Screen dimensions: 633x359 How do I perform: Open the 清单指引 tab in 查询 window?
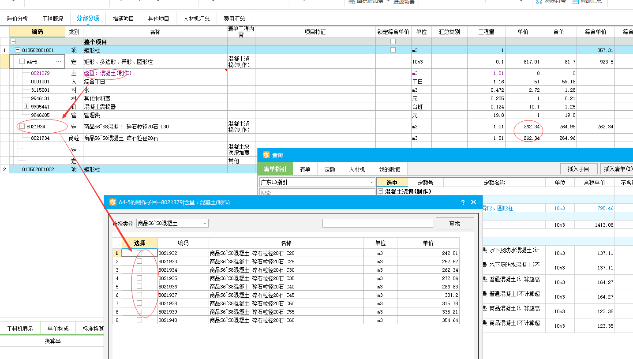tap(275, 169)
